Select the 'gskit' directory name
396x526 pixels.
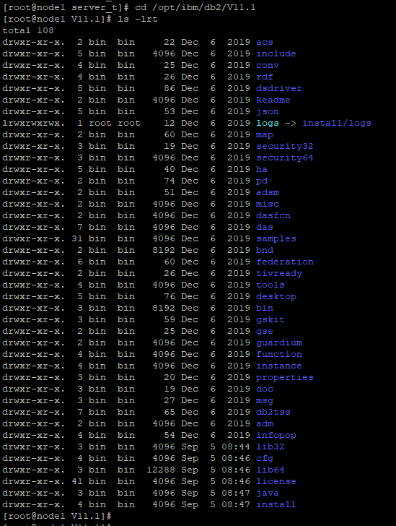click(x=270, y=320)
